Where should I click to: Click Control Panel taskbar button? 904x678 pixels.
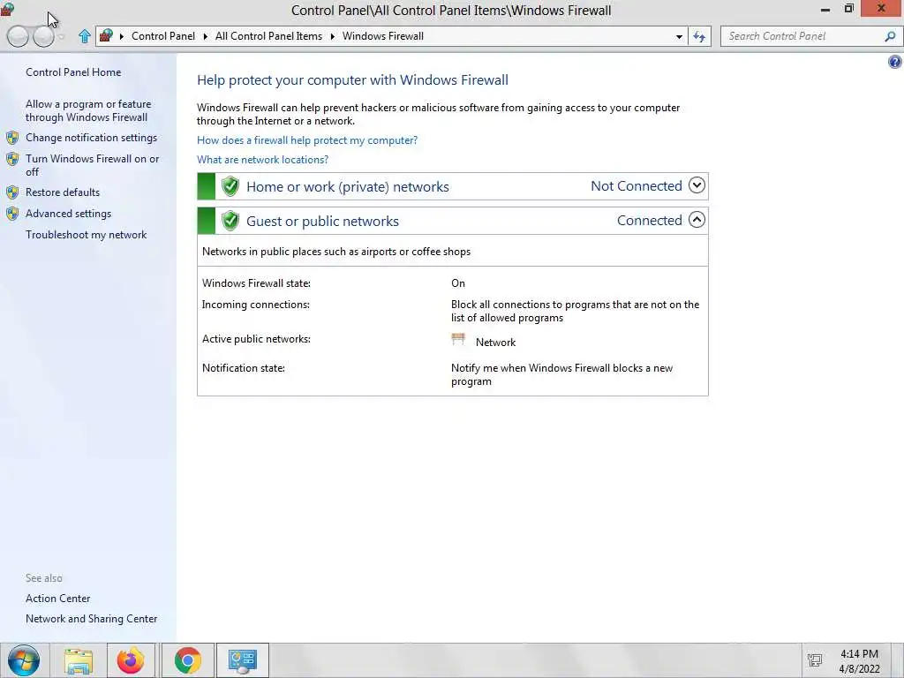click(x=242, y=660)
